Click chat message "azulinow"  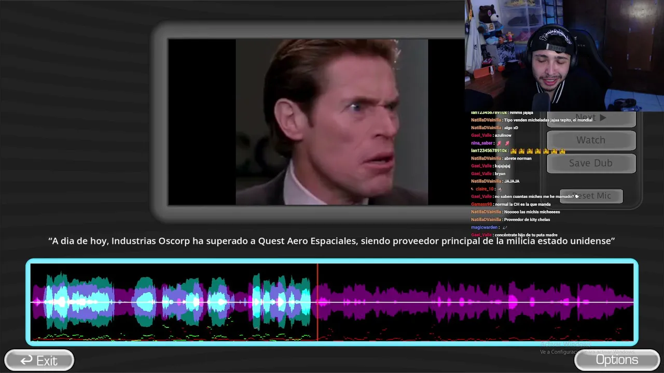click(x=503, y=136)
